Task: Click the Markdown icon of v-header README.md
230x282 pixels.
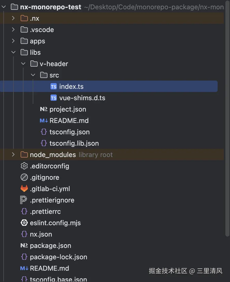Action: (x=44, y=121)
